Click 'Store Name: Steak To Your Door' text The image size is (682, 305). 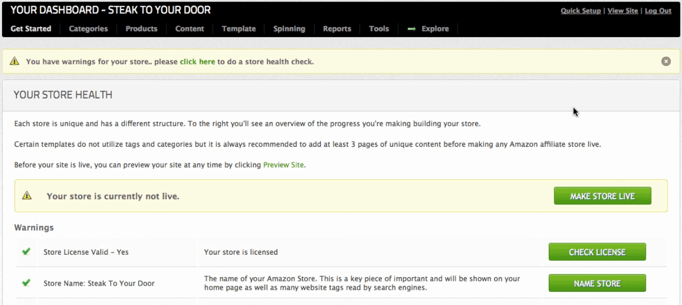(x=99, y=284)
